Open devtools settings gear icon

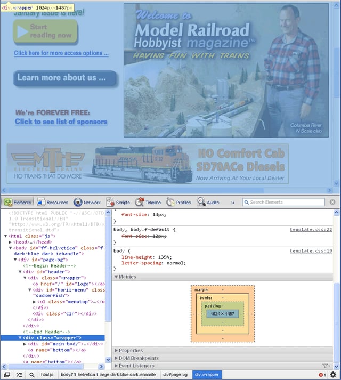(334, 375)
